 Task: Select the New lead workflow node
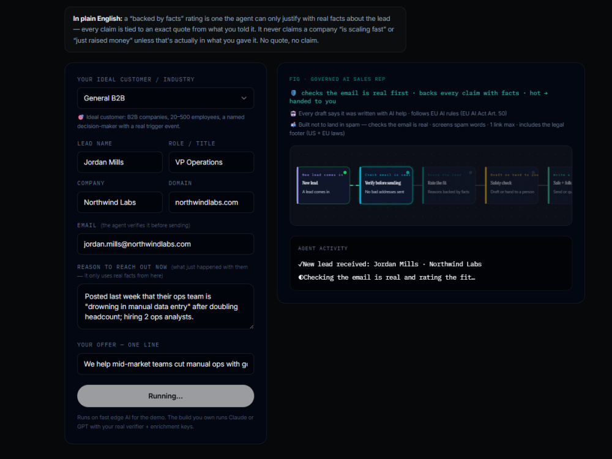[323, 185]
